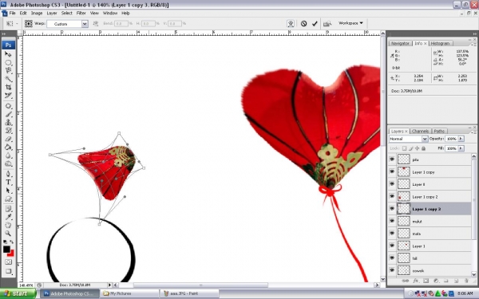Open the Opacity slider arrow
The width and height of the screenshot is (479, 299).
(x=461, y=139)
